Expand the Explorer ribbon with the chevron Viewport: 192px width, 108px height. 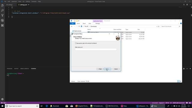click(179, 23)
